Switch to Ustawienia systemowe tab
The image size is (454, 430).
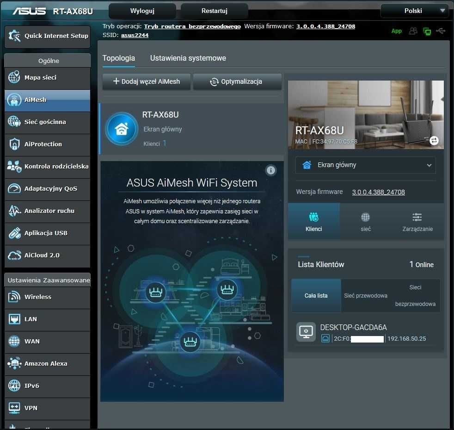188,58
